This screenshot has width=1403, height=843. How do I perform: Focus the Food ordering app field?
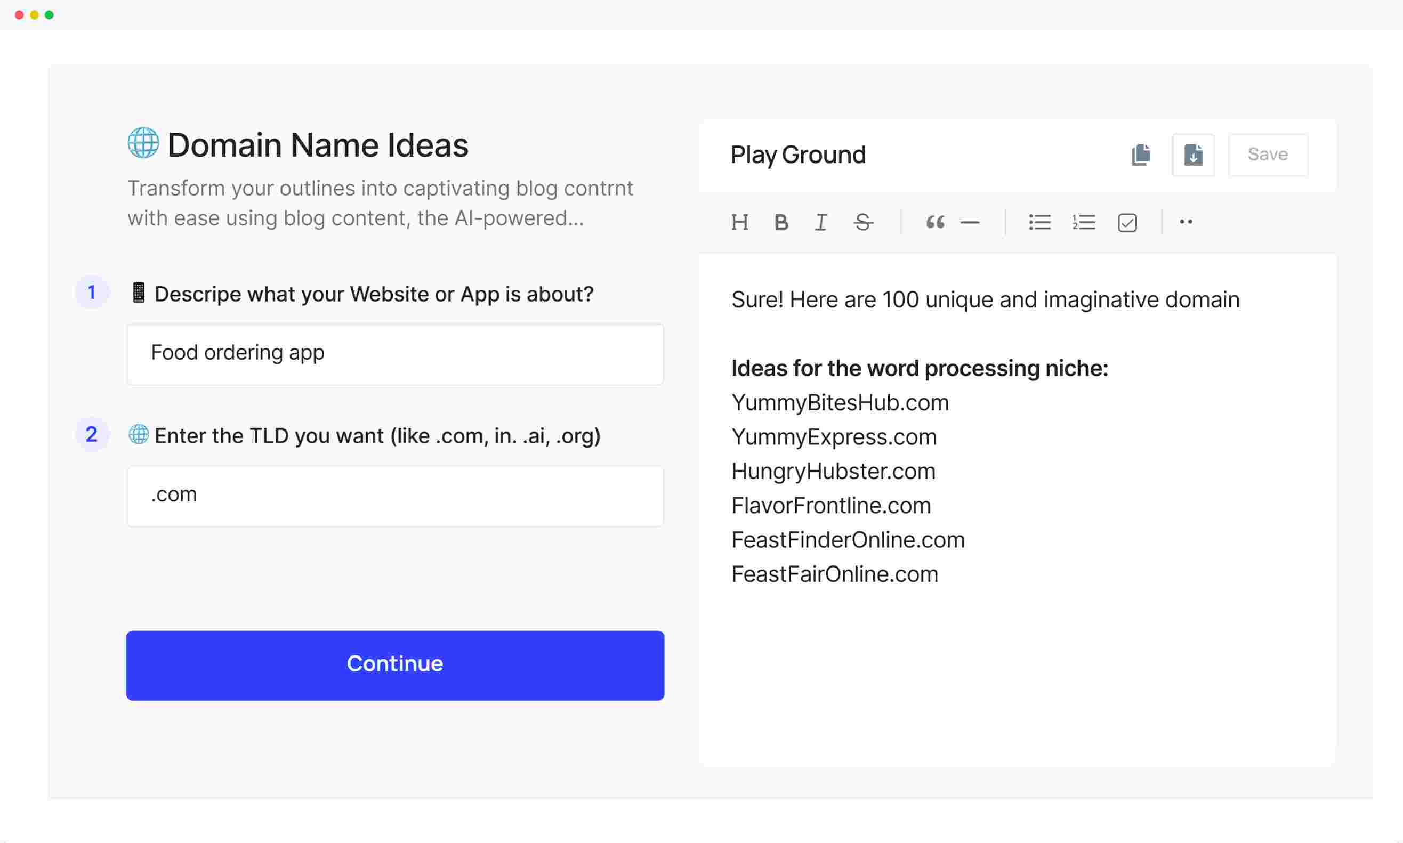click(395, 353)
